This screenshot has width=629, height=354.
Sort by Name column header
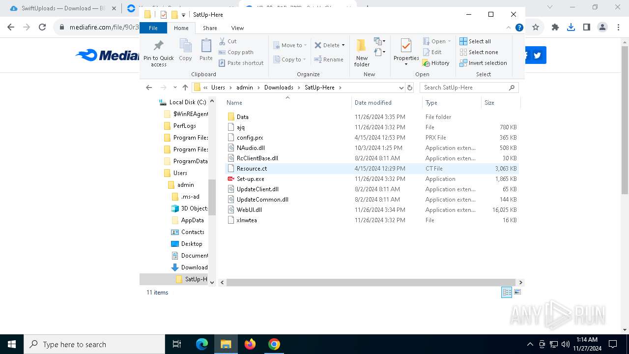[x=287, y=103]
